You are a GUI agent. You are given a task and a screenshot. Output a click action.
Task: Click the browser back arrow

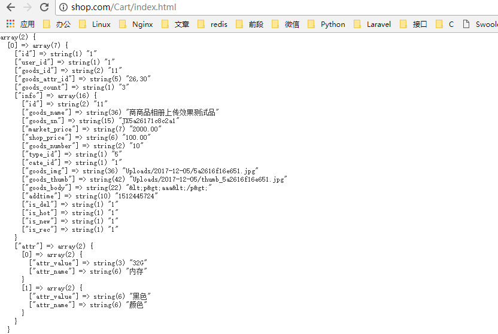10,8
